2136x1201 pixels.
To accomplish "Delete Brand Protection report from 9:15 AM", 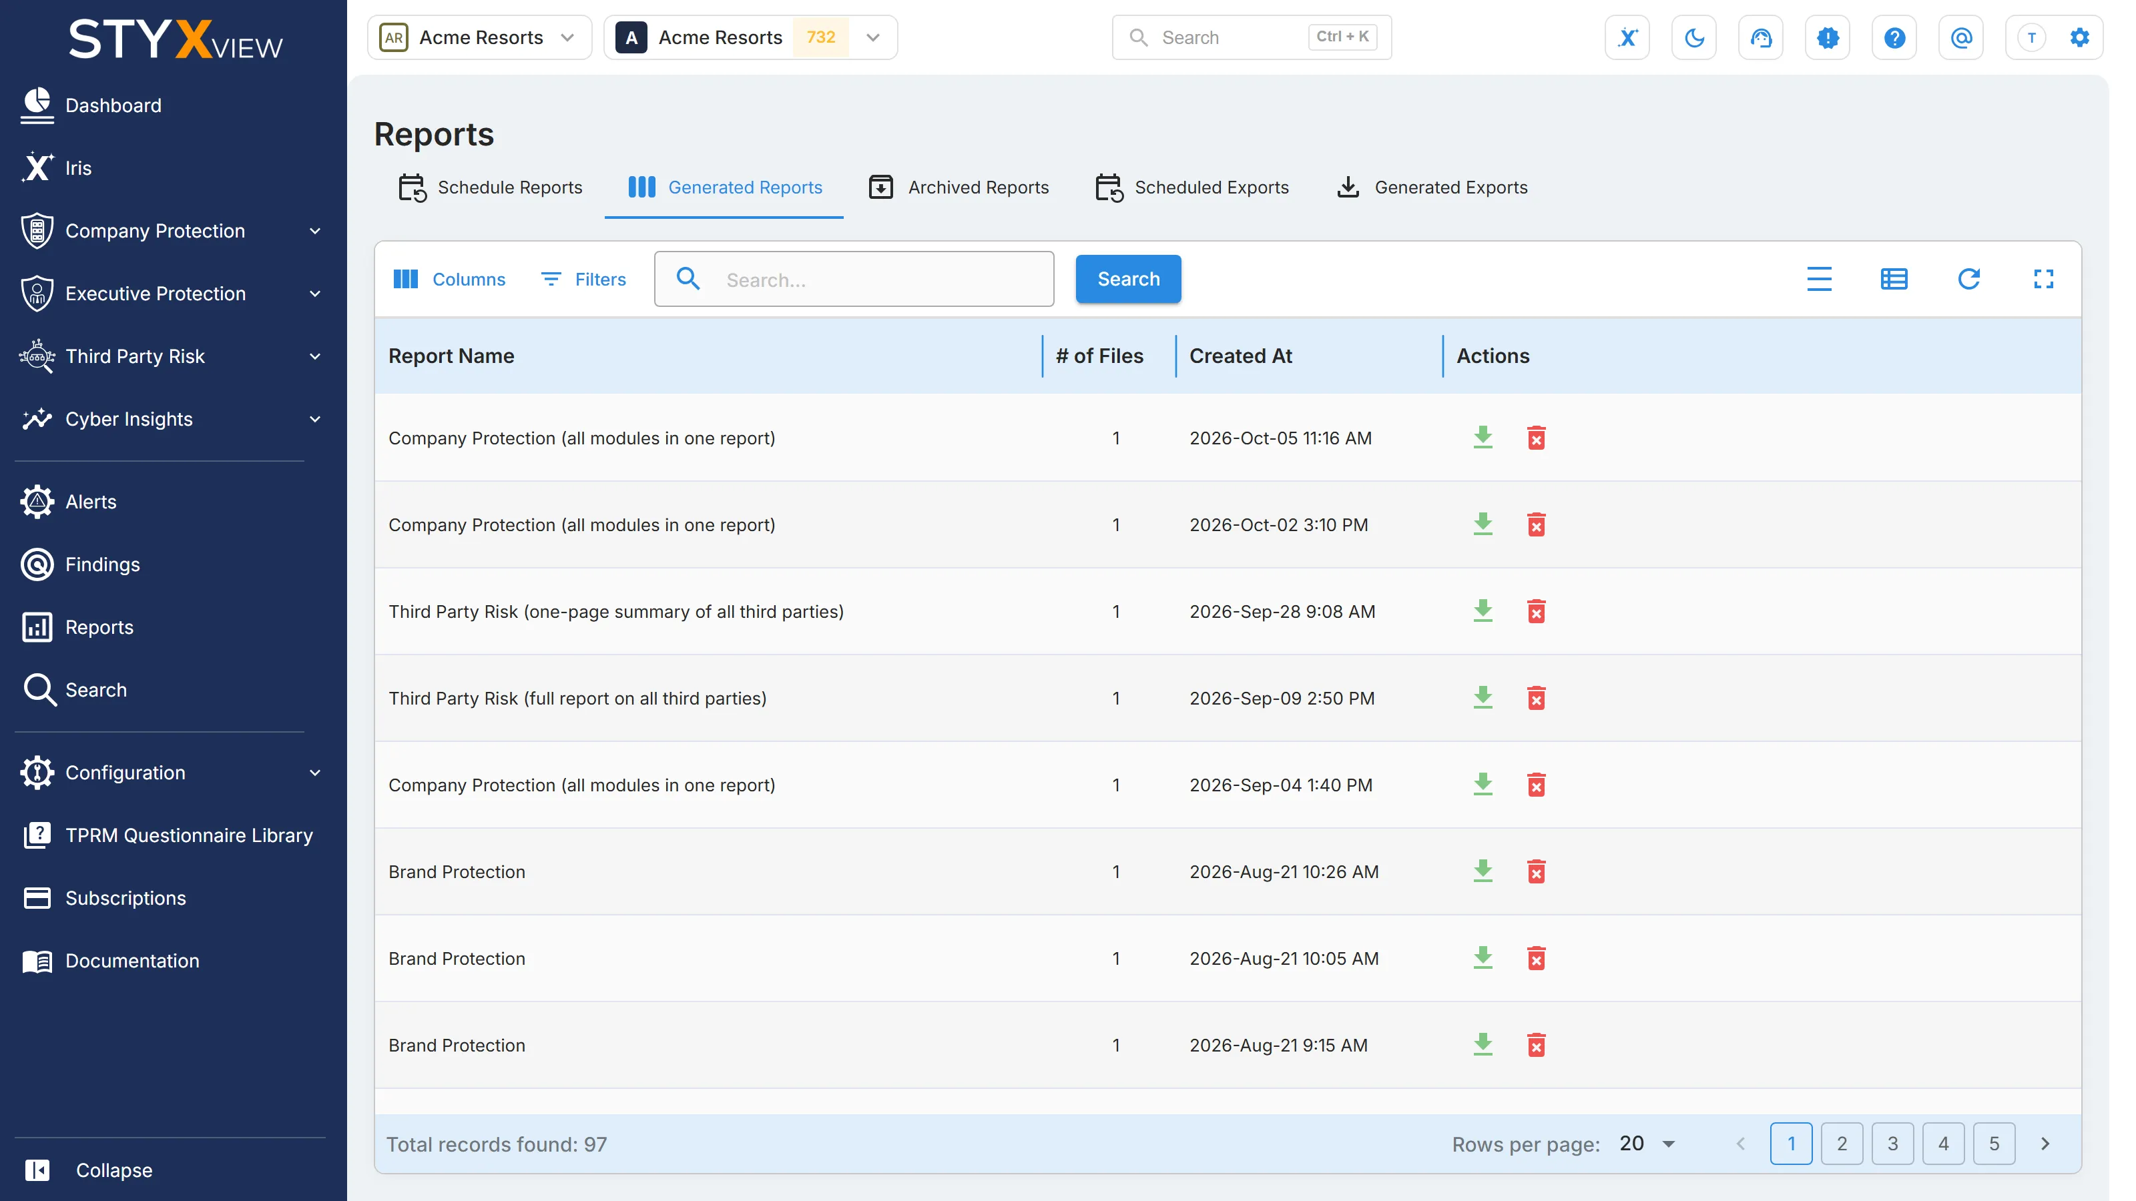I will [1536, 1044].
